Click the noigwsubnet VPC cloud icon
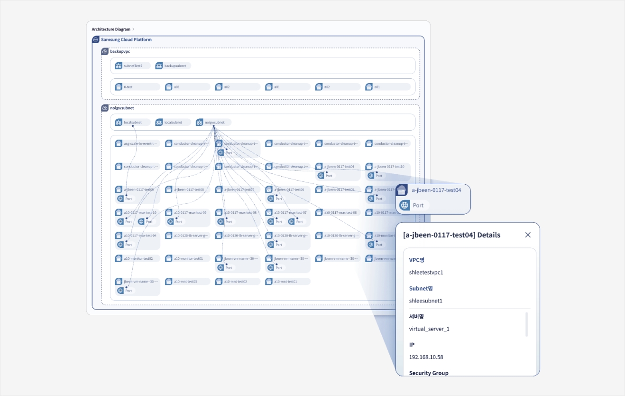 105,108
